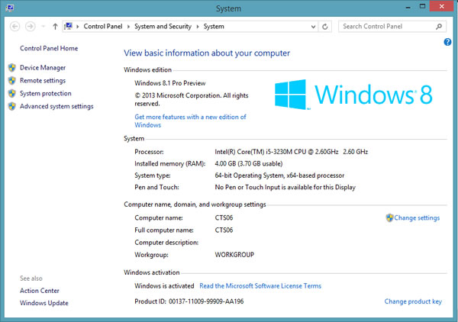
Task: Go up one level with Up arrow
Action: click(x=55, y=26)
